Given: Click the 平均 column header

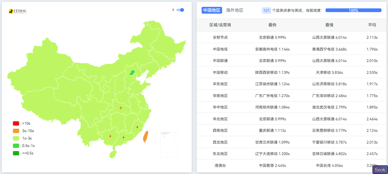Looking at the screenshot, I should coord(372,25).
